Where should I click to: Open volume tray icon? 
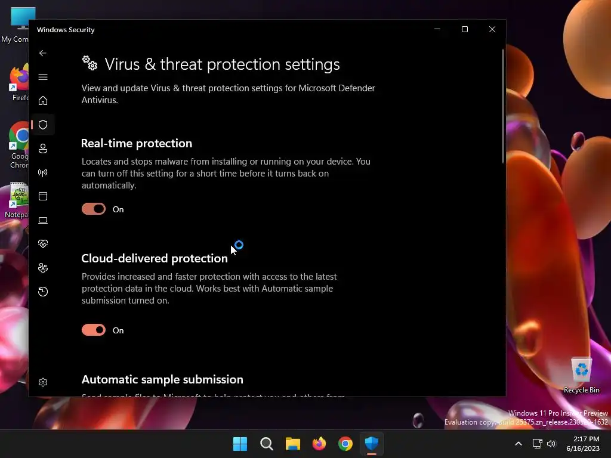click(551, 444)
